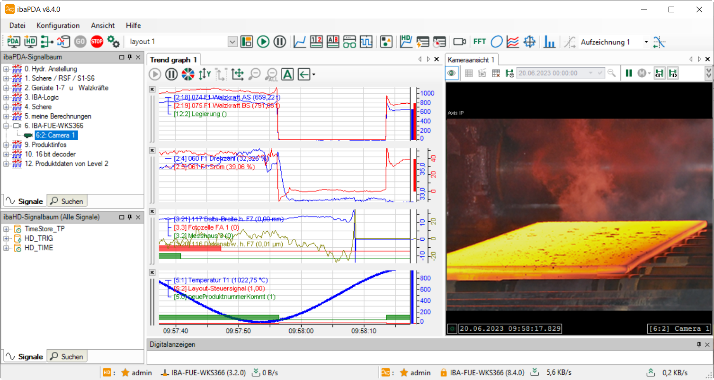Open the layout 1 dropdown list
The width and height of the screenshot is (714, 380).
point(232,42)
